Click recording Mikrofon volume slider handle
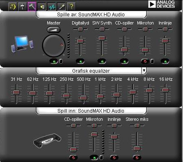The height and width of the screenshot is (162, 183). click(94, 134)
